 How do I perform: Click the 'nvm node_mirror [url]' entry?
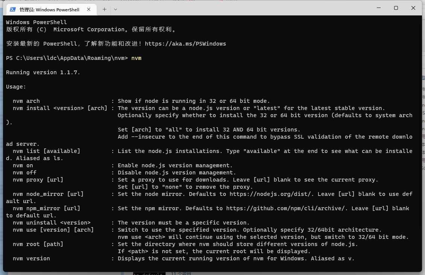[48, 194]
